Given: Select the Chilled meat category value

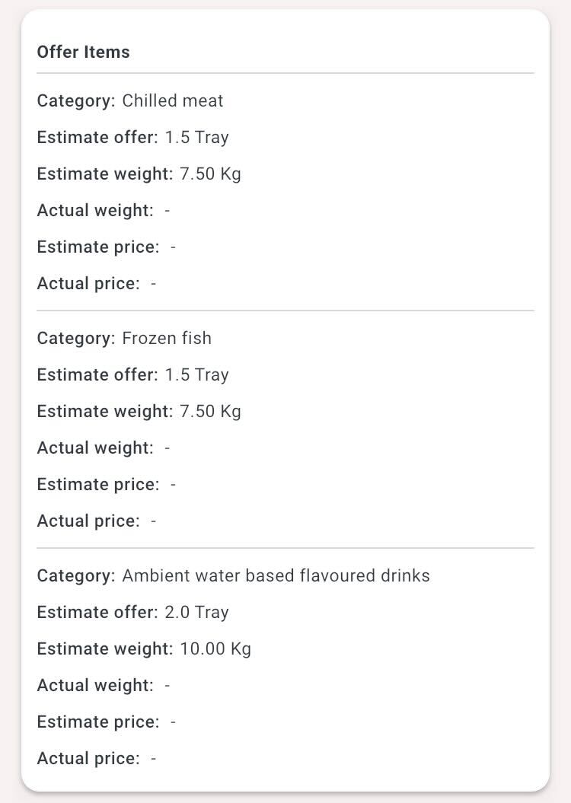Looking at the screenshot, I should [173, 100].
